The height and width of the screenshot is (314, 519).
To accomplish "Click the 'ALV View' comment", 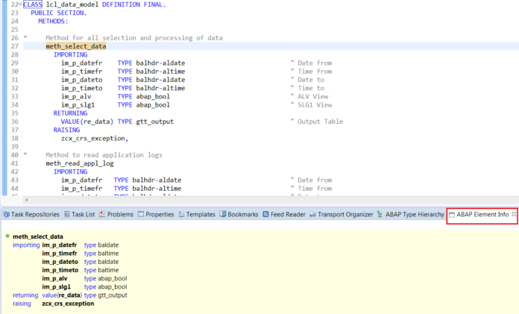I will click(309, 96).
